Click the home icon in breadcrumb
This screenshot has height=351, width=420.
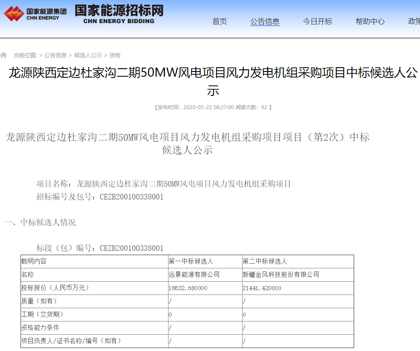[x=3, y=55]
